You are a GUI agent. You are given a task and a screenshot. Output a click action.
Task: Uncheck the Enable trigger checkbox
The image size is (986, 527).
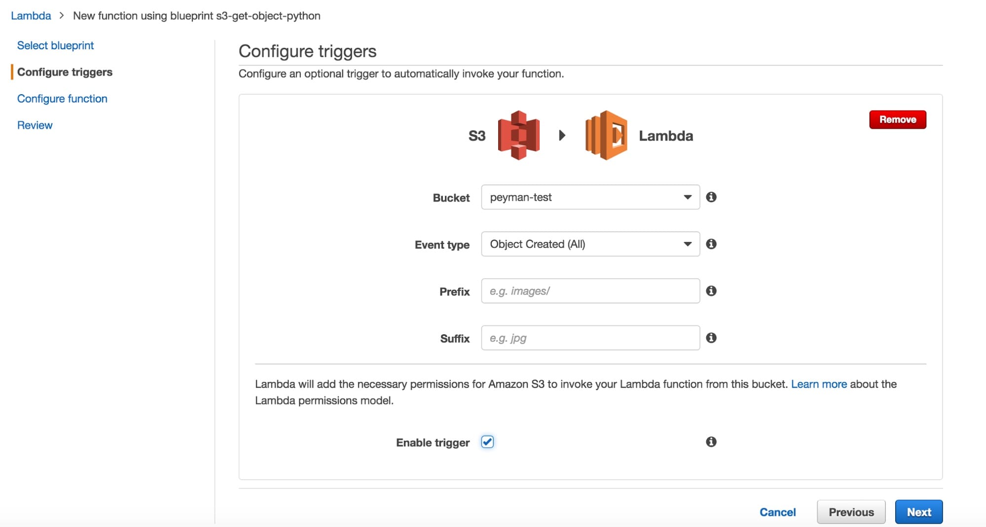point(487,442)
